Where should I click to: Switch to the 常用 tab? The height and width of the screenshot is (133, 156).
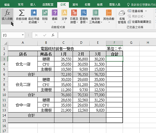[x=21, y=5]
